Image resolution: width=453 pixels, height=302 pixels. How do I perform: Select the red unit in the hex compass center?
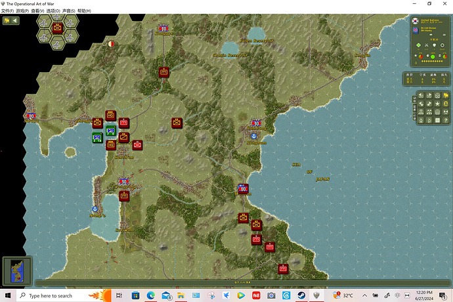coord(57,28)
